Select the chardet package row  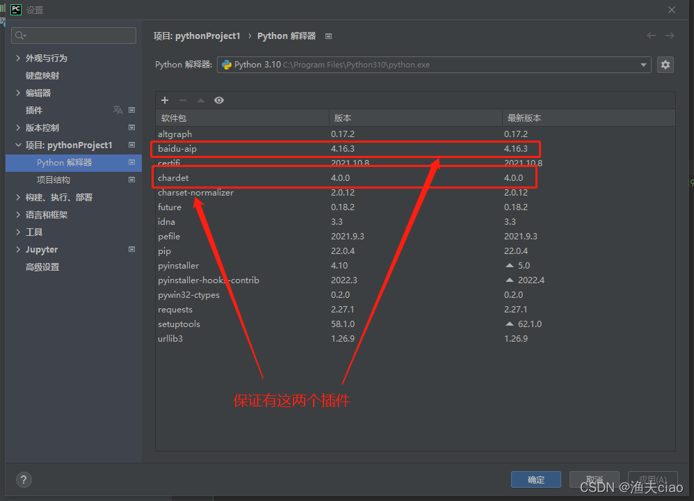pos(415,177)
